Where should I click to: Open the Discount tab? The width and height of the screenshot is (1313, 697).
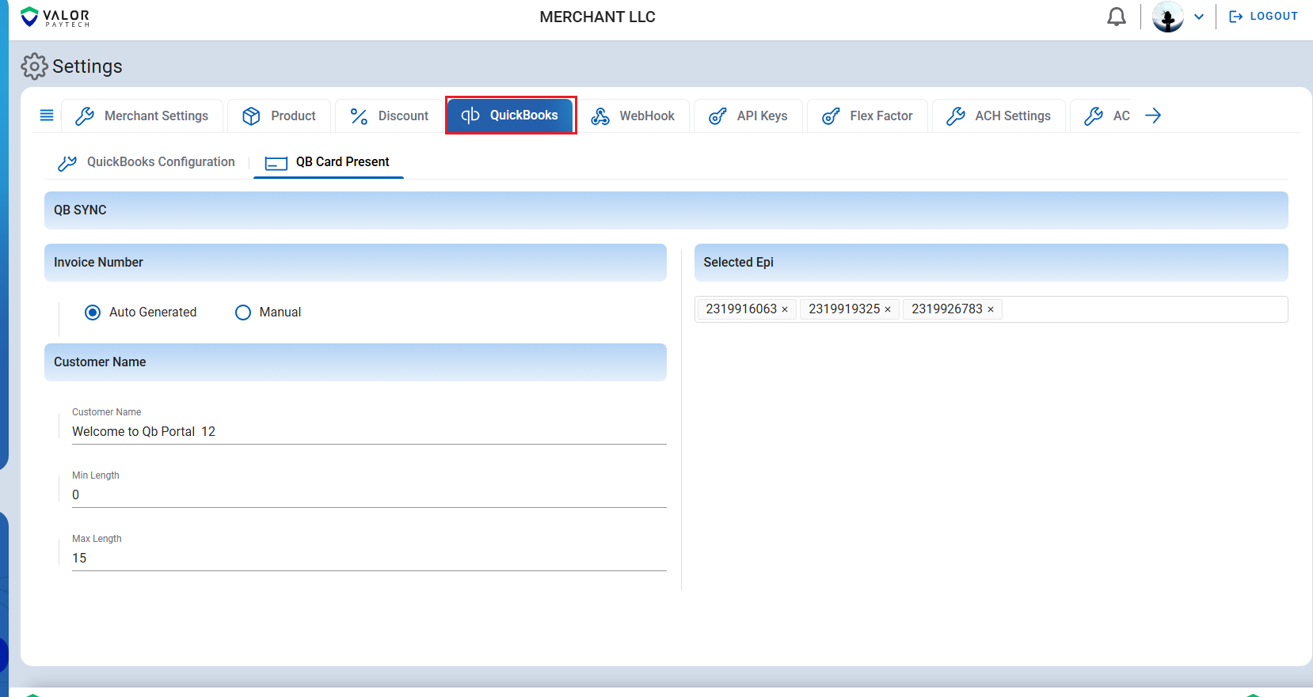click(x=390, y=116)
